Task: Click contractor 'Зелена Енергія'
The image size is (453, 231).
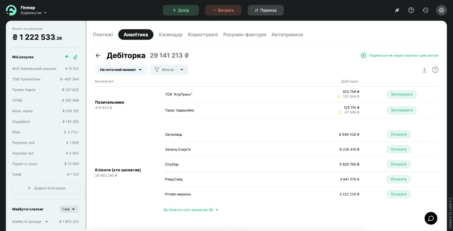Action: pyautogui.click(x=178, y=149)
